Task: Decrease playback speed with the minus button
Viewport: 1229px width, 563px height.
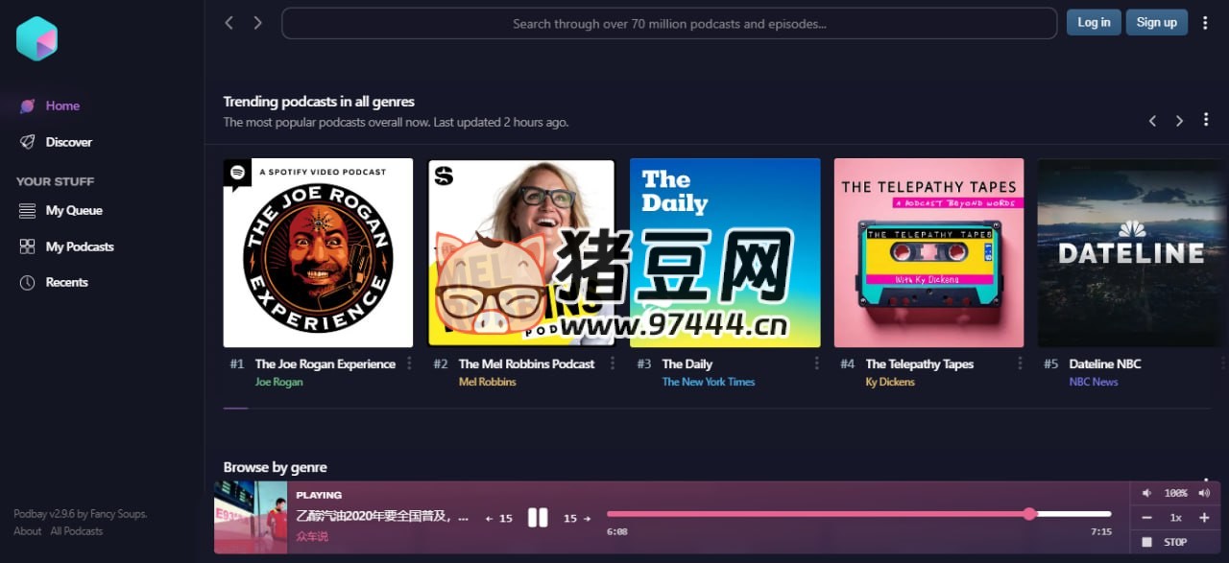Action: (1146, 517)
